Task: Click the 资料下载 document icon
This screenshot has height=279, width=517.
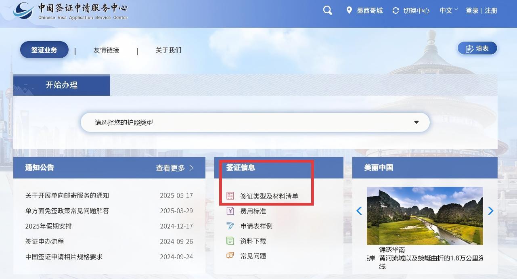Action: pyautogui.click(x=230, y=241)
